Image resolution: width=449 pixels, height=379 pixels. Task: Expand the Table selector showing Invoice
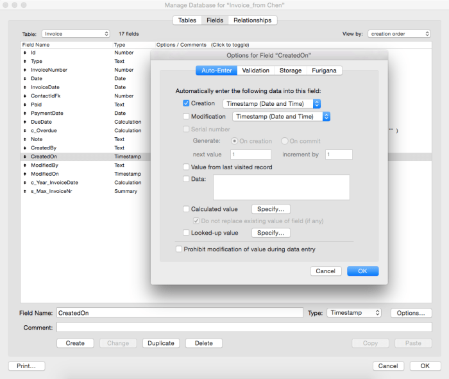(76, 33)
